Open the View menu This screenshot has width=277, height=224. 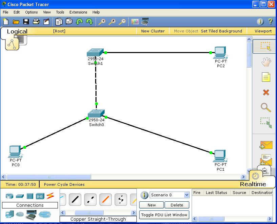tap(47, 12)
